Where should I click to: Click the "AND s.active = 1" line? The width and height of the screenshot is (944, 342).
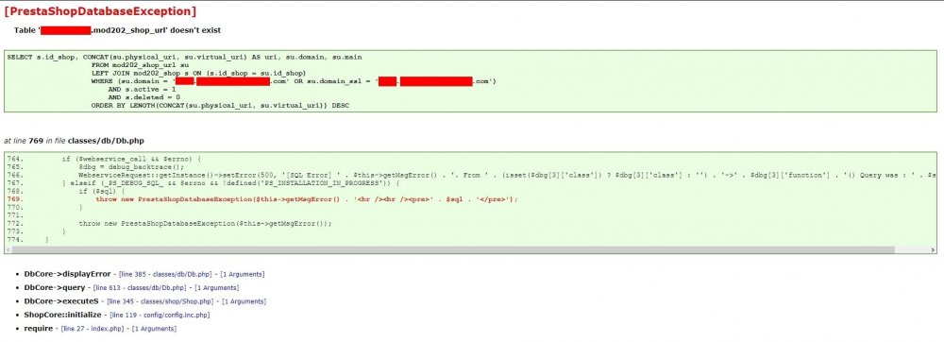(143, 89)
